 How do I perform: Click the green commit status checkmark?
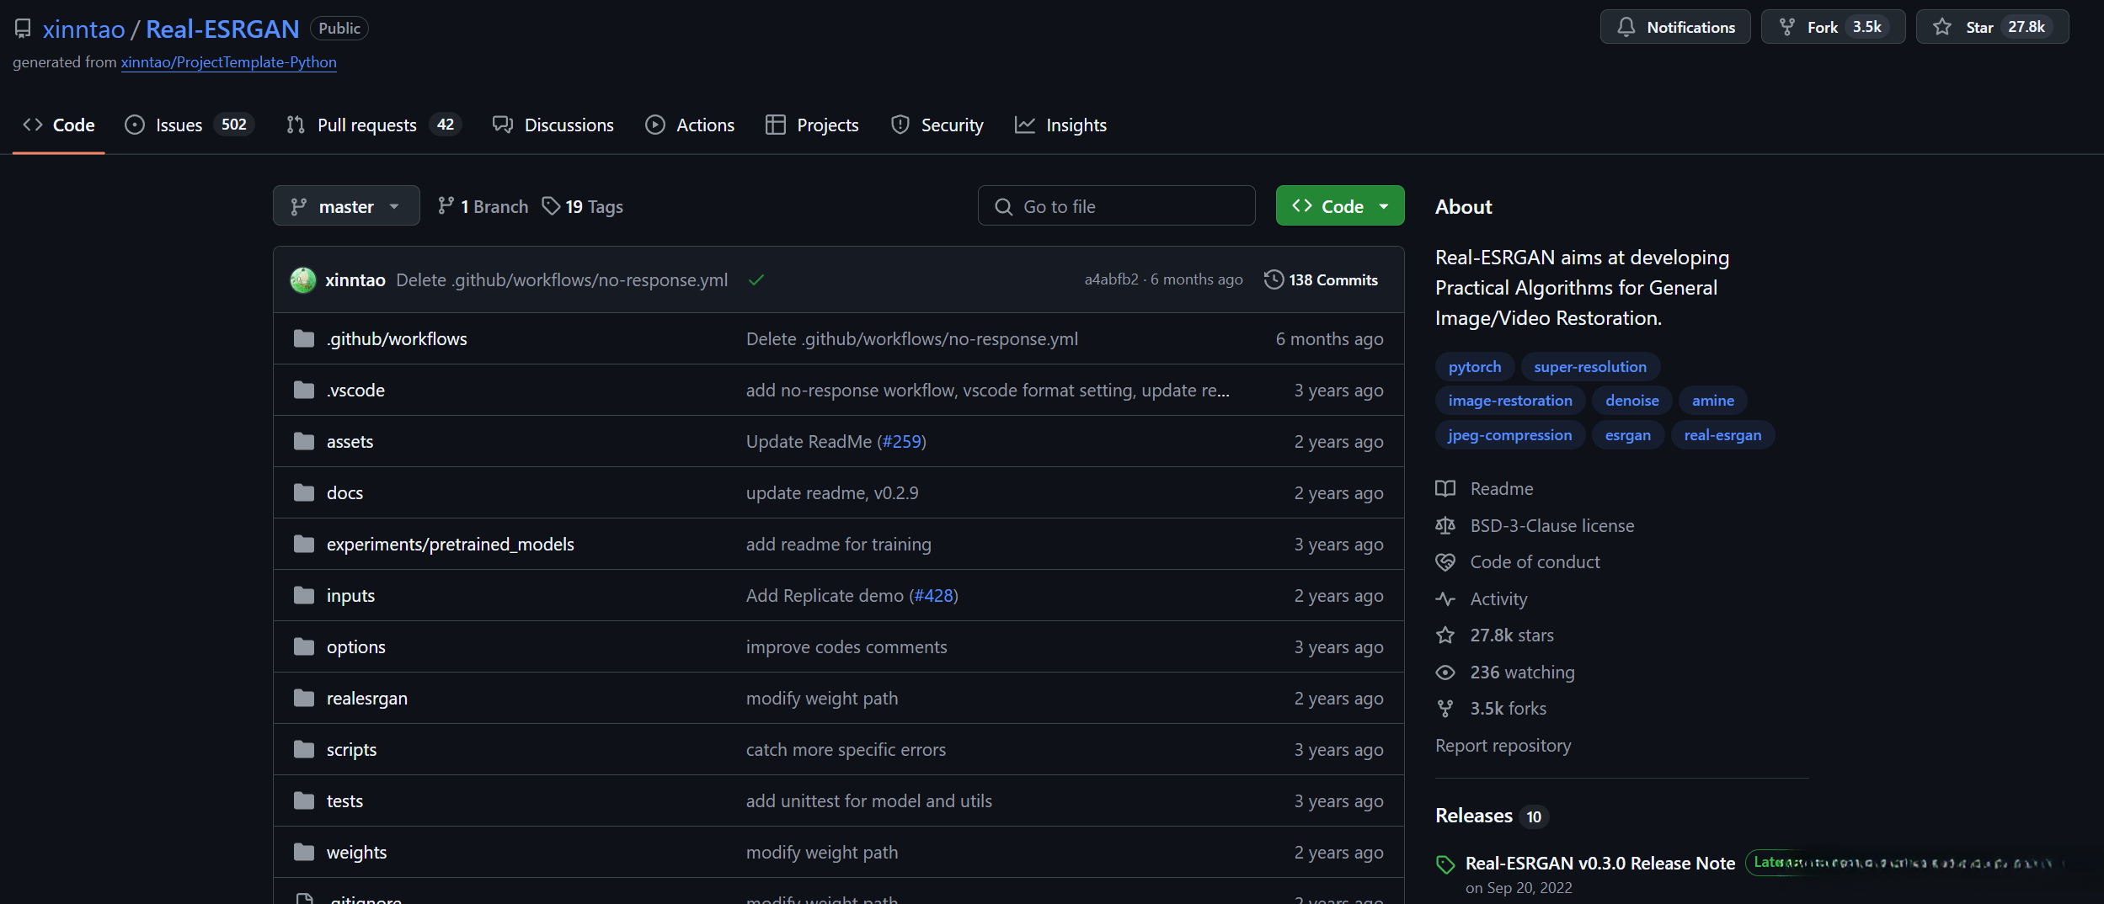pos(756,280)
